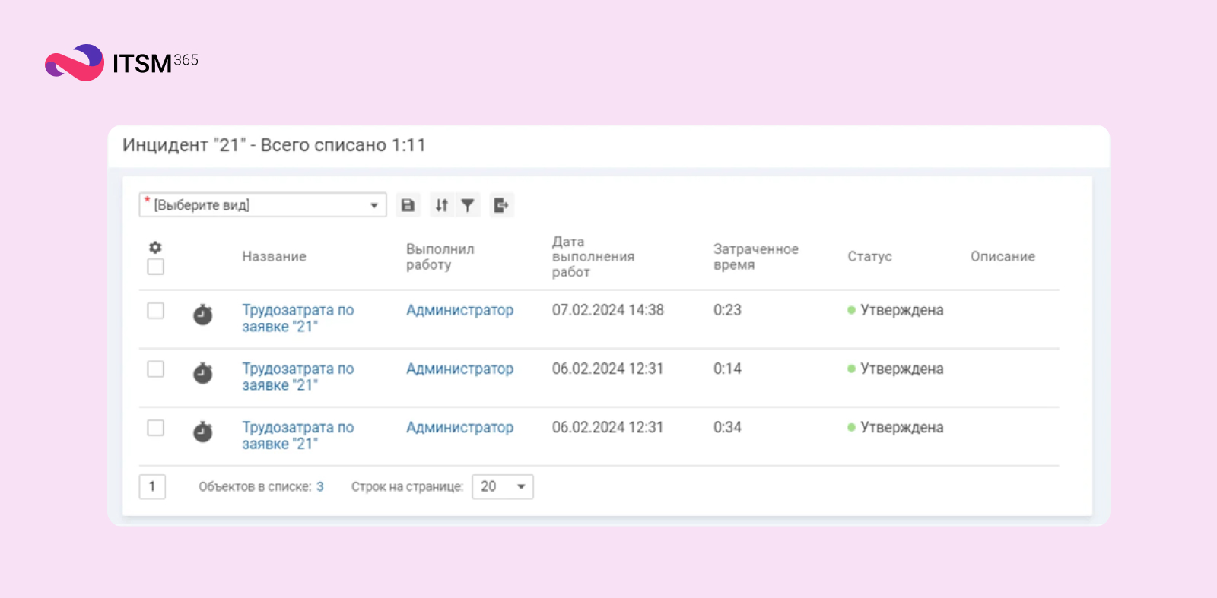Image resolution: width=1217 pixels, height=598 pixels.
Task: Click the ITSM365 logo
Action: click(x=122, y=62)
